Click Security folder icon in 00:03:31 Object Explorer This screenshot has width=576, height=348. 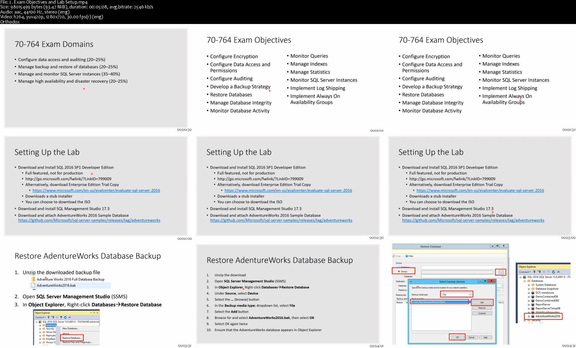pos(43,328)
